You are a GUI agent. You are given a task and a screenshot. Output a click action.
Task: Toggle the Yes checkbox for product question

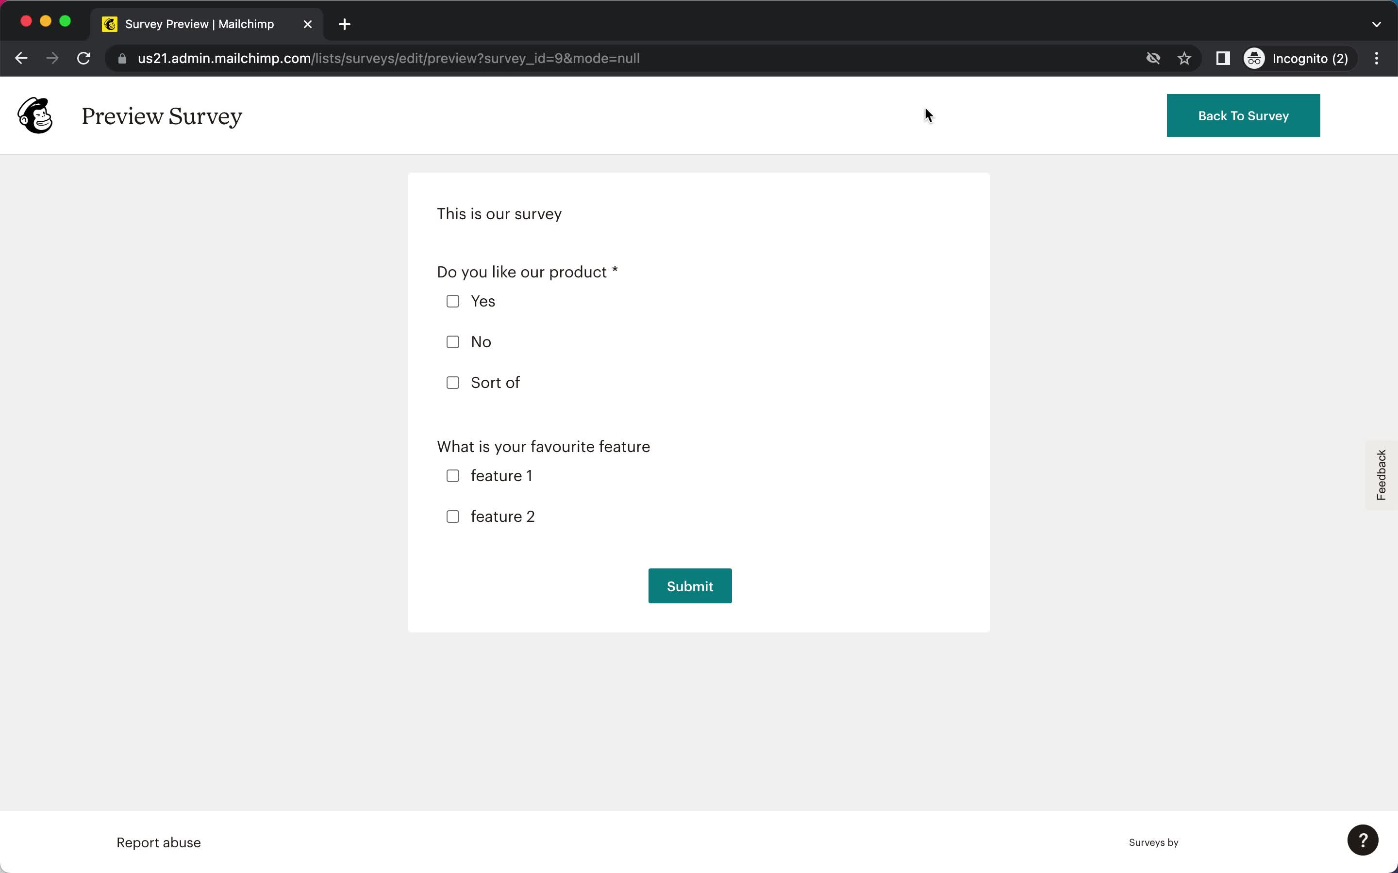point(452,301)
